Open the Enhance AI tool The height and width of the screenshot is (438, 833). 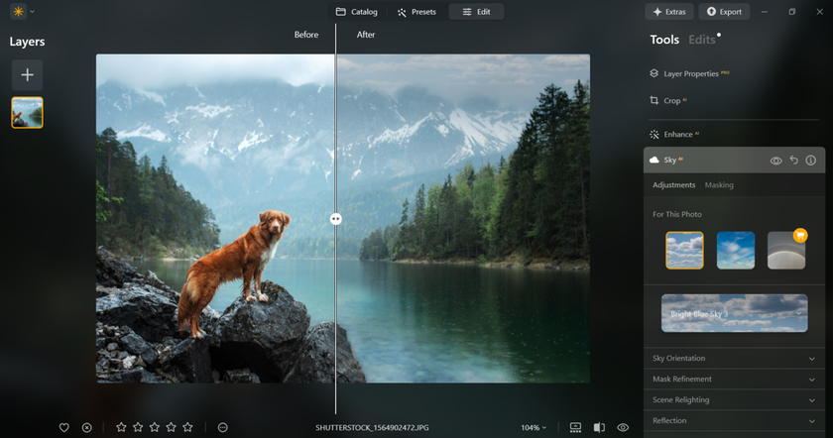click(x=678, y=134)
